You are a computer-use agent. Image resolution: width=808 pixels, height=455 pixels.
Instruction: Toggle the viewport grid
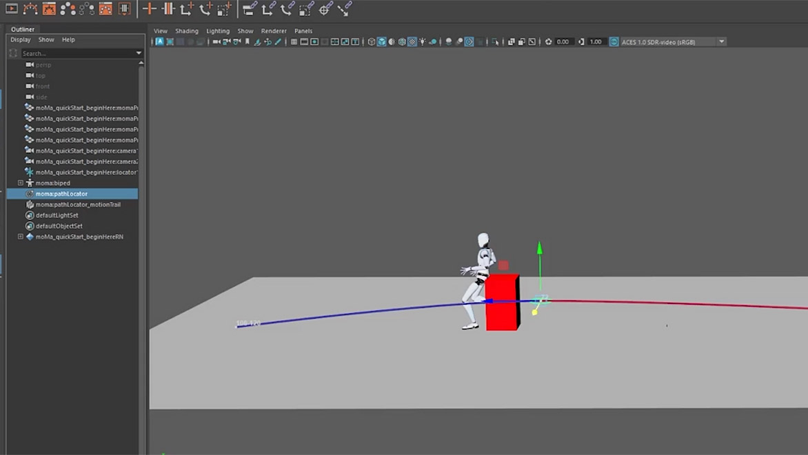pyautogui.click(x=294, y=42)
